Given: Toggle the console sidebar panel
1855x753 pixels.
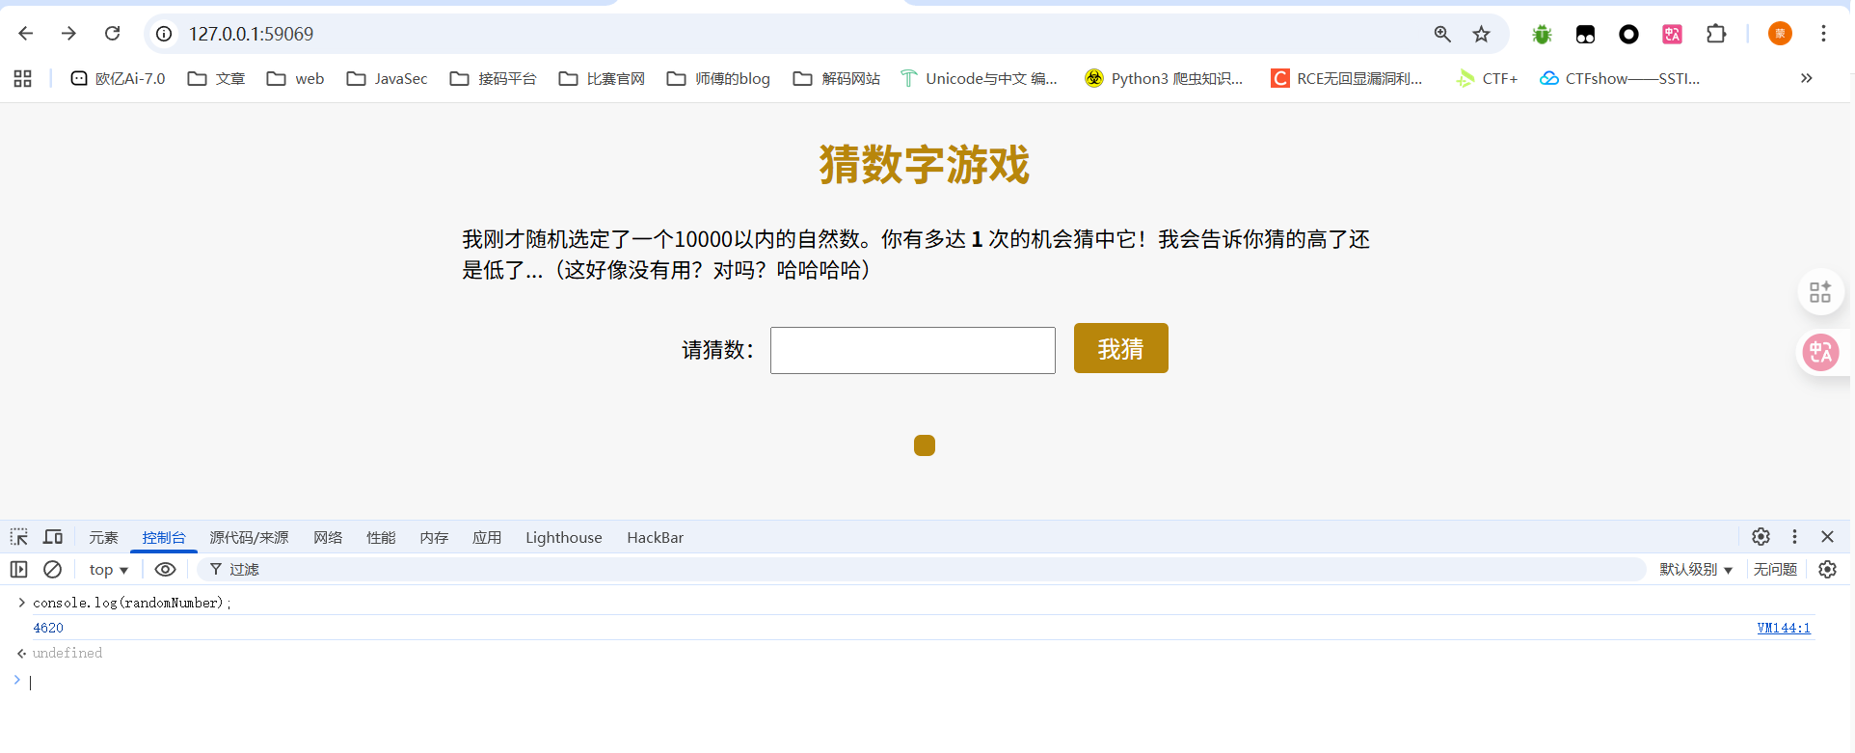Looking at the screenshot, I should tap(19, 570).
